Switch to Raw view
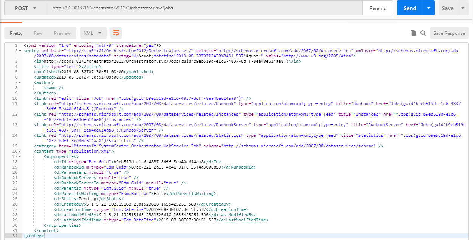The height and width of the screenshot is (240, 473). point(38,33)
